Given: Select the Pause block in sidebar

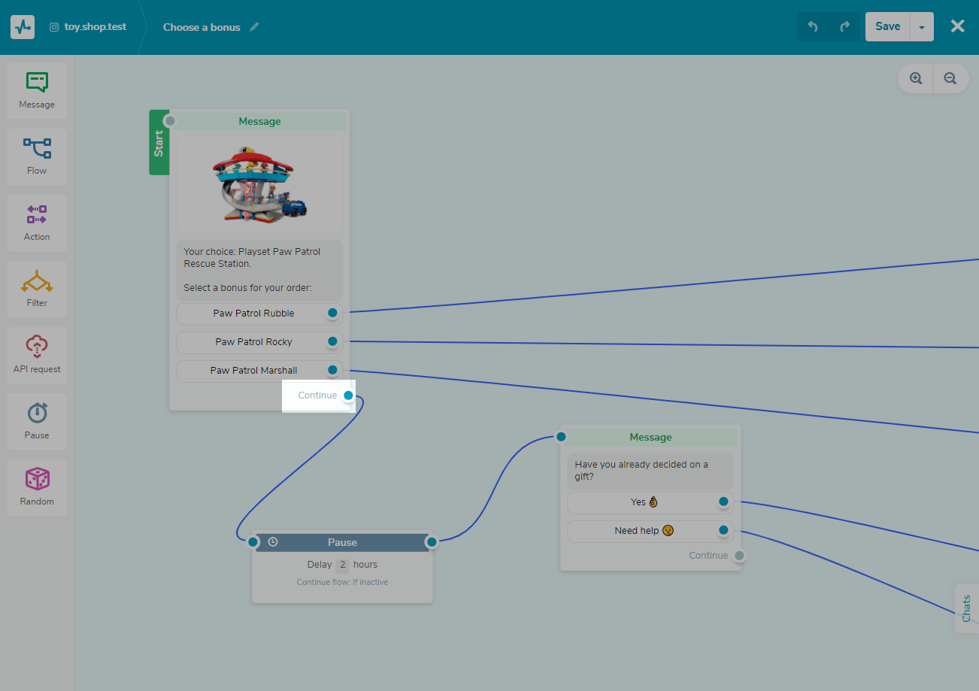Looking at the screenshot, I should point(37,421).
